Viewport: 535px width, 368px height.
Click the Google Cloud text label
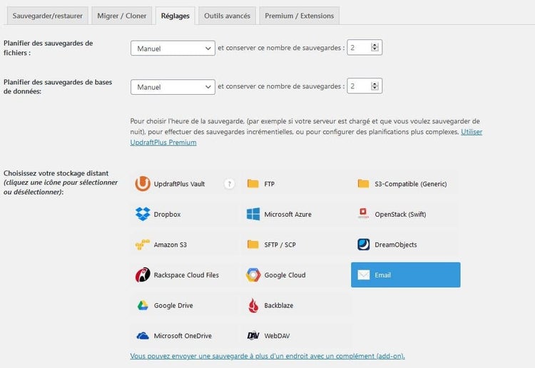[x=285, y=275]
